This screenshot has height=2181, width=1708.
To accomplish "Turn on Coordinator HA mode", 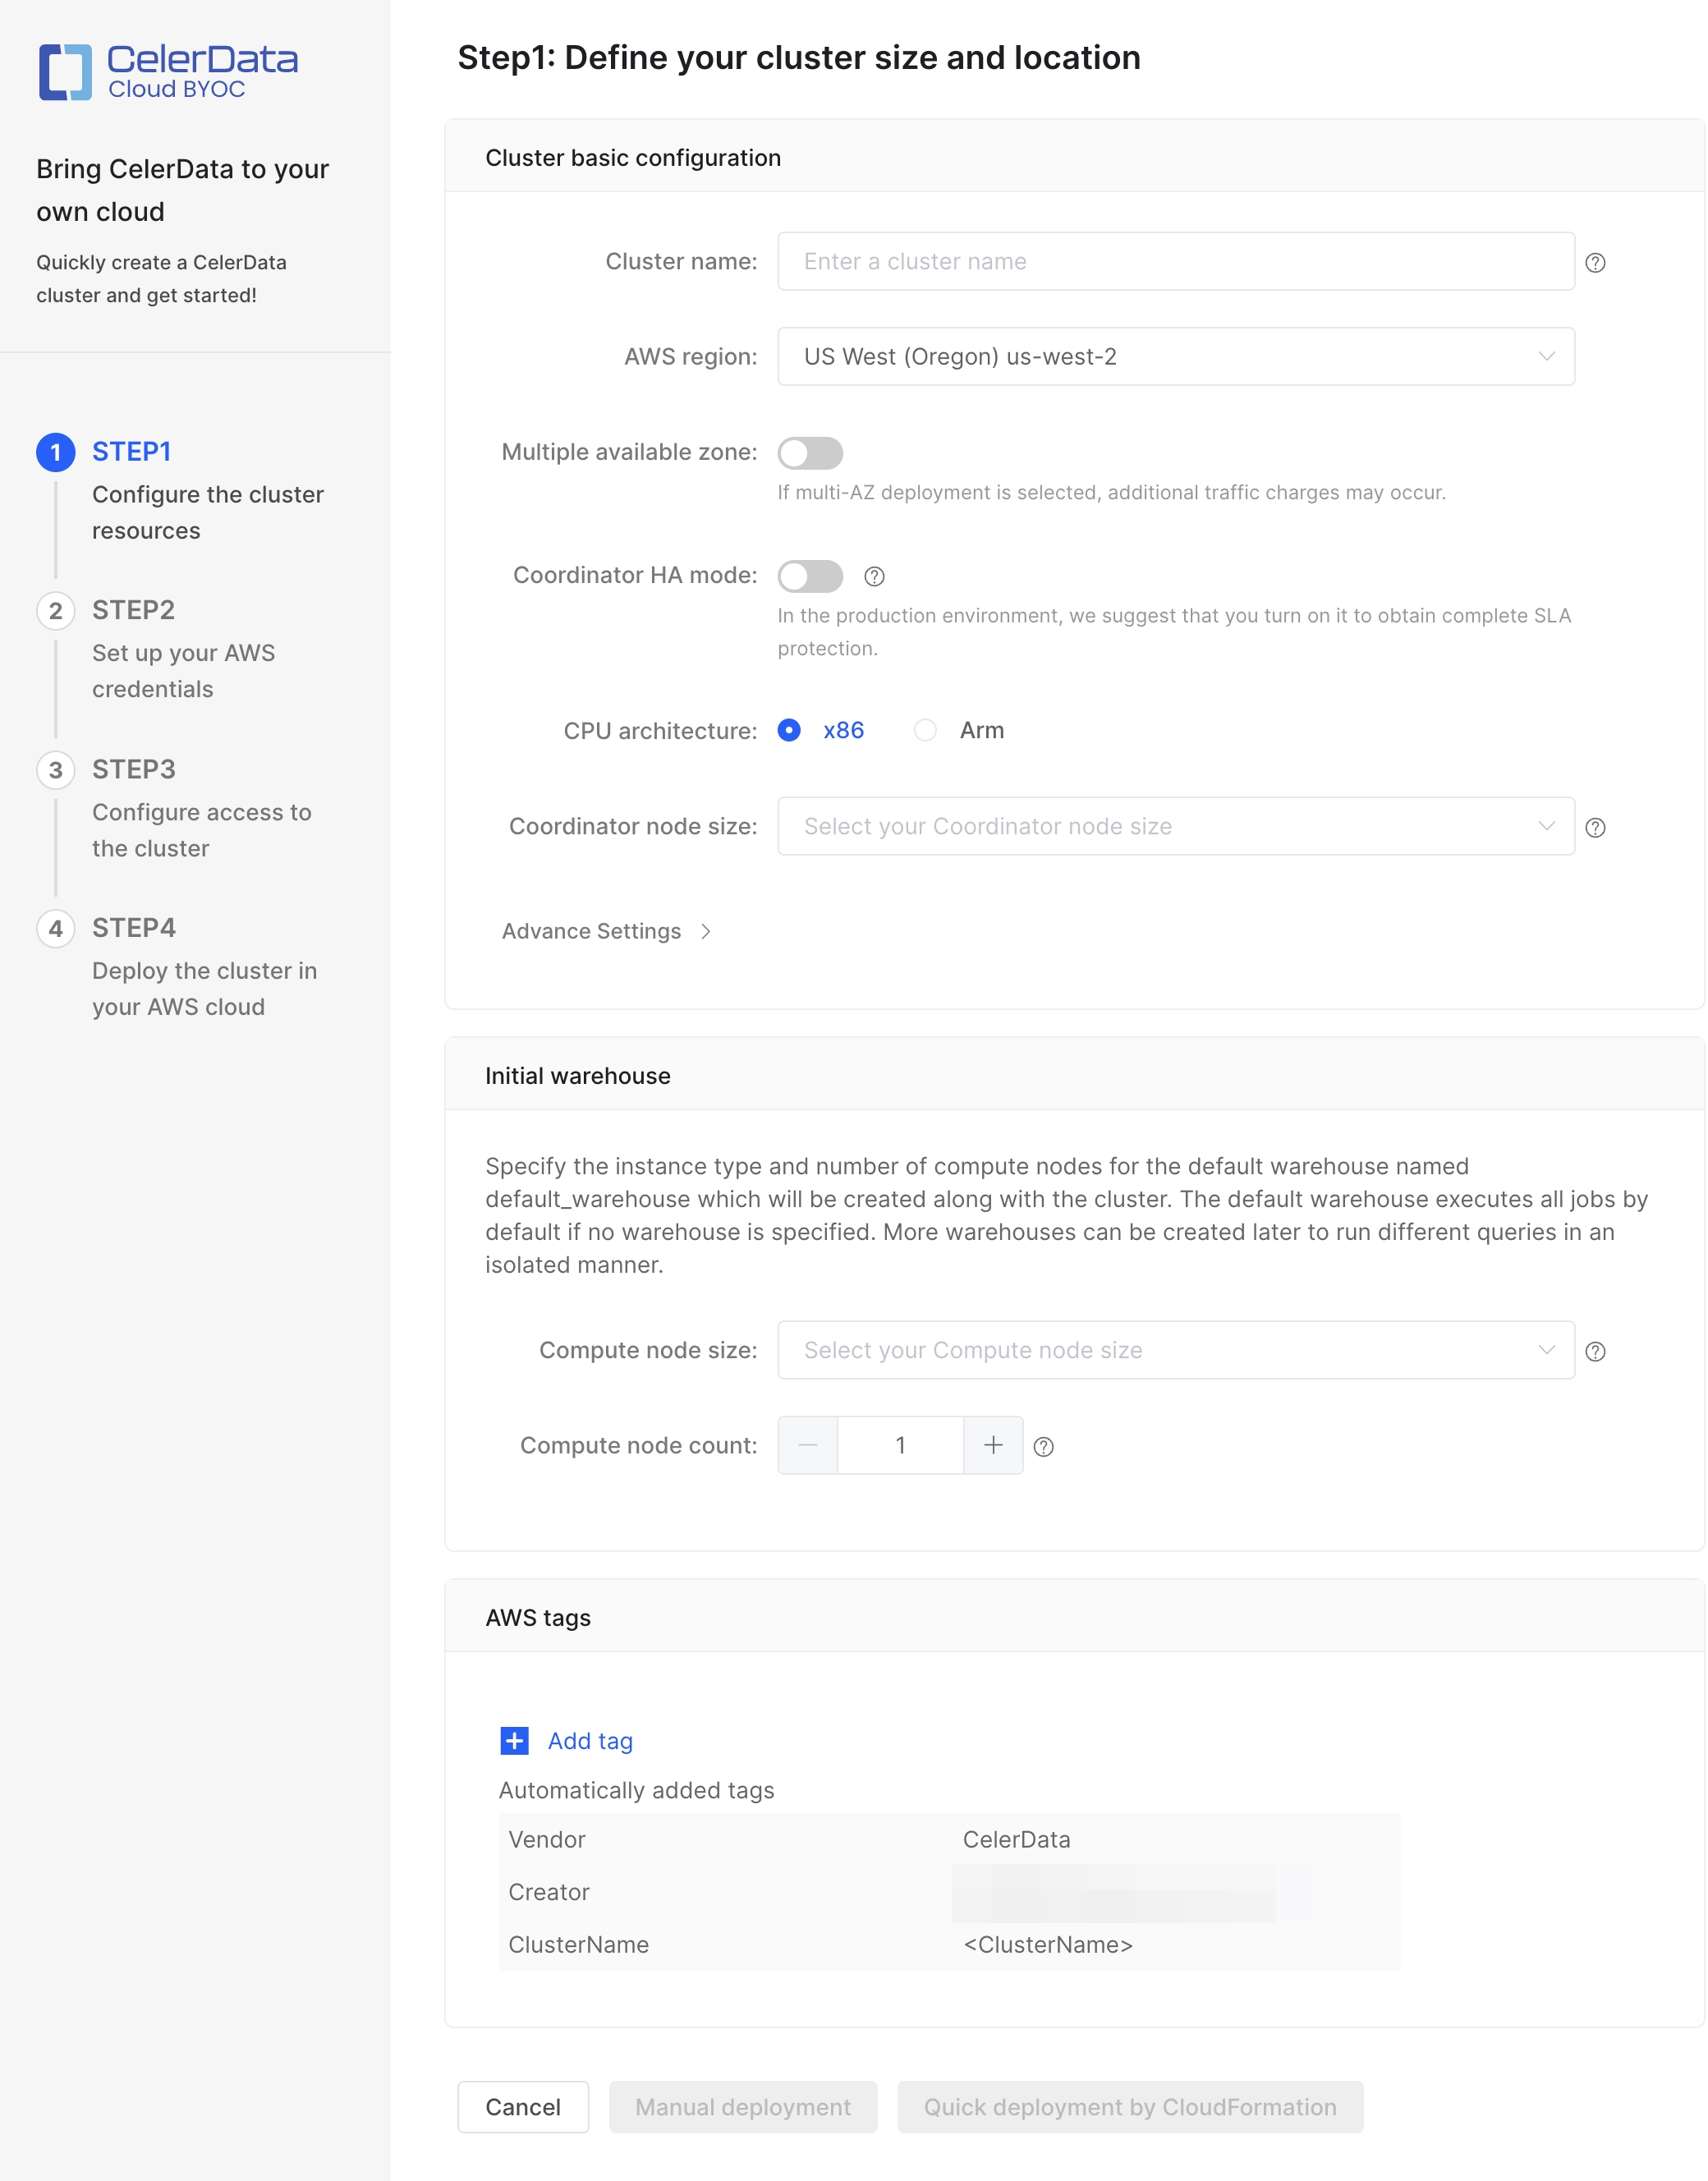I will tap(810, 576).
